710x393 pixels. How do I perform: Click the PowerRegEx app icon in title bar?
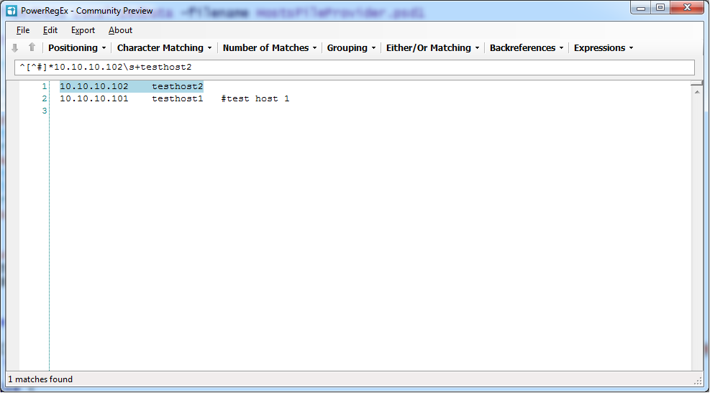click(x=12, y=11)
